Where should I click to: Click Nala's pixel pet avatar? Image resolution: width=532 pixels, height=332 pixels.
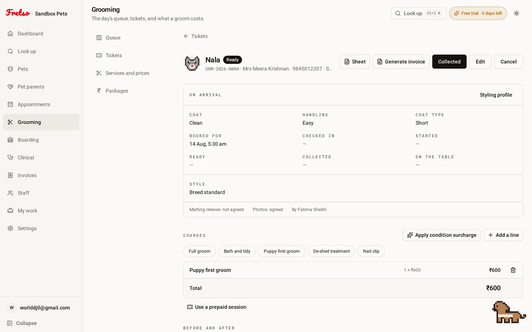click(192, 63)
